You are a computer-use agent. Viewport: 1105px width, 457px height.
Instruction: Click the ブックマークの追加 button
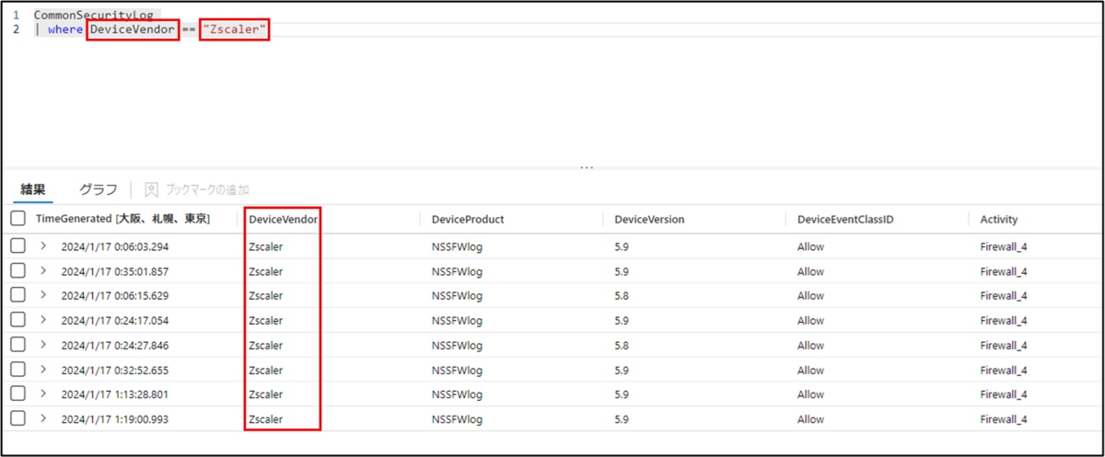tap(197, 189)
